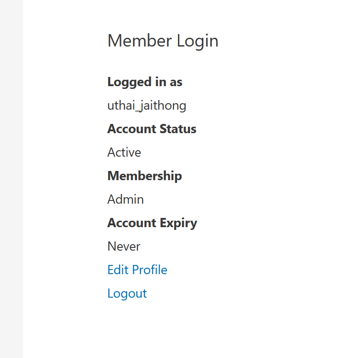Image resolution: width=360 pixels, height=358 pixels.
Task: Click the Account Status label
Action: (x=152, y=129)
